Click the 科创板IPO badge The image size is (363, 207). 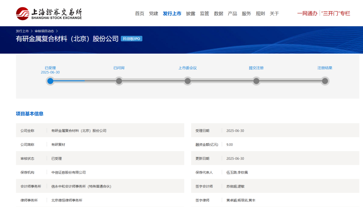click(131, 39)
